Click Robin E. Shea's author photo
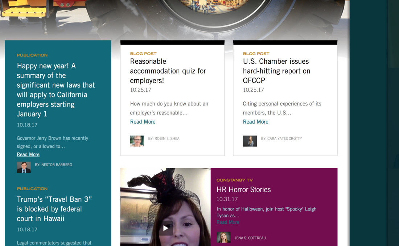This screenshot has width=399, height=246. pyautogui.click(x=137, y=141)
